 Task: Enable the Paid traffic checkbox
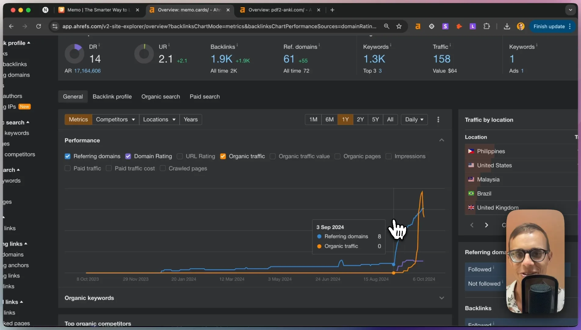click(x=67, y=168)
